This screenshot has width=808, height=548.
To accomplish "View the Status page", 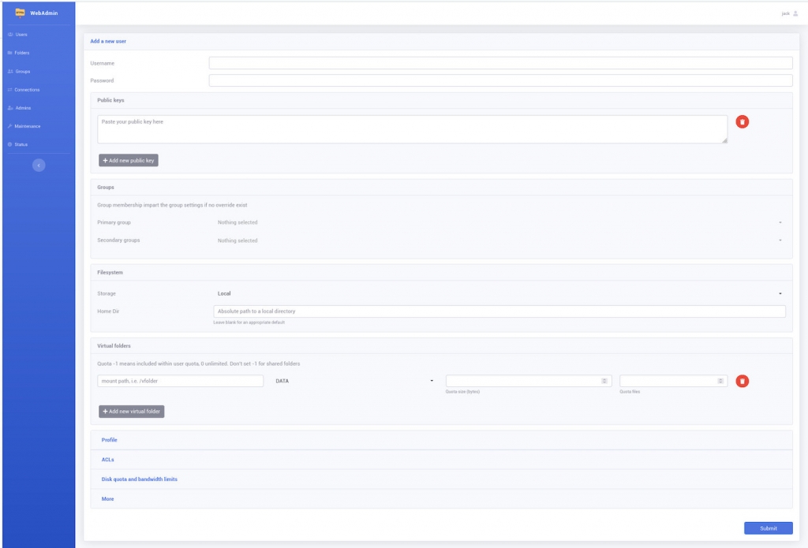I will [19, 144].
